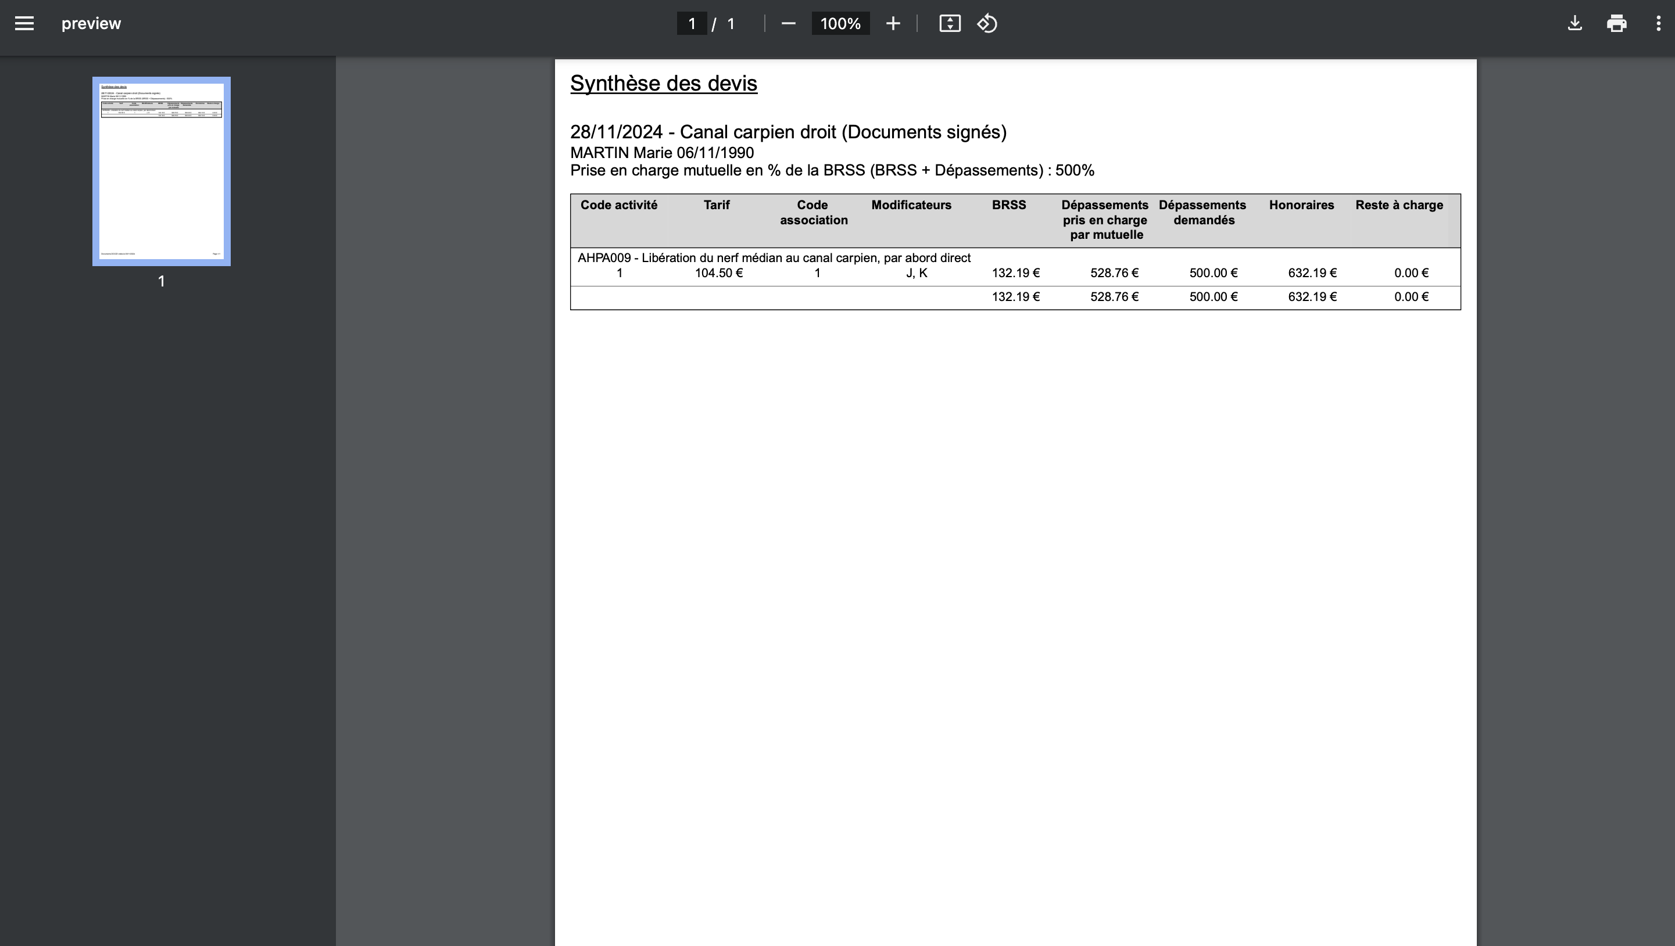Open the sidebar hamburger menu
The height and width of the screenshot is (946, 1675).
point(24,23)
